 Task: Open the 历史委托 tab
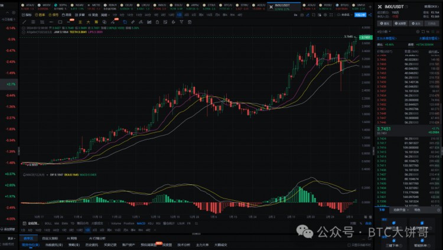92,245
